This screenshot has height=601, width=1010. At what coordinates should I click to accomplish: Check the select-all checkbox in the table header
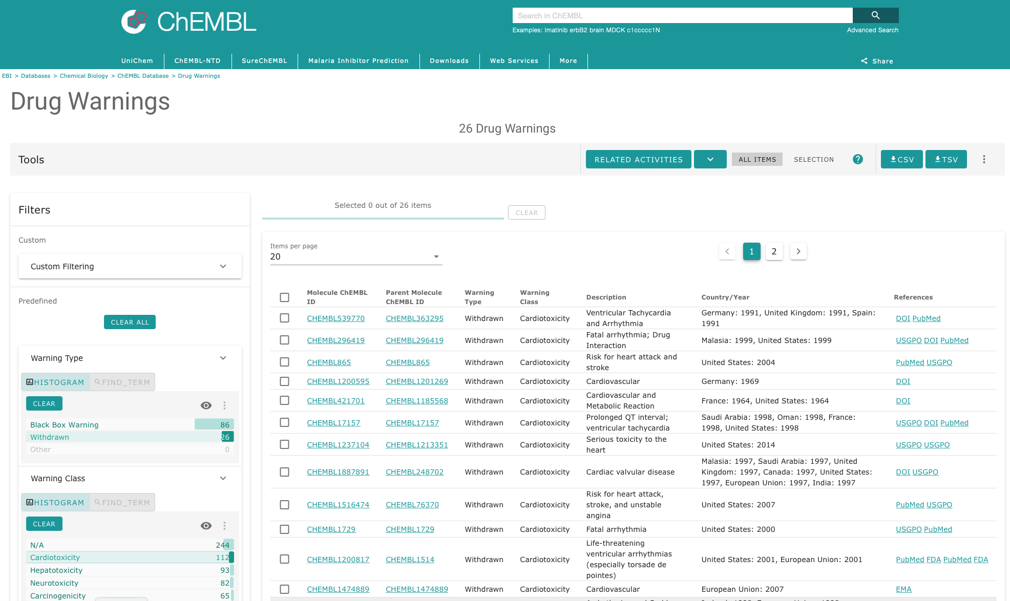click(285, 297)
